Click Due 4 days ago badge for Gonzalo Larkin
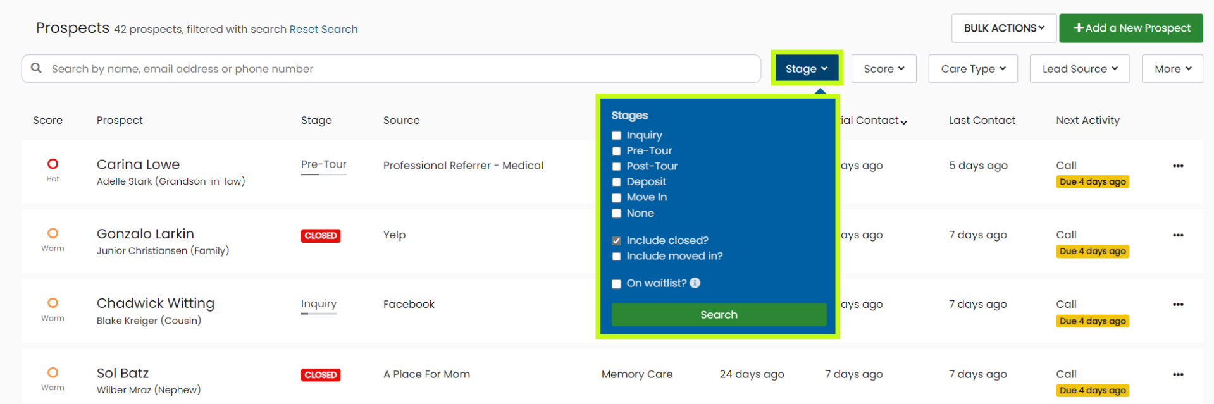This screenshot has width=1214, height=404. 1093,252
